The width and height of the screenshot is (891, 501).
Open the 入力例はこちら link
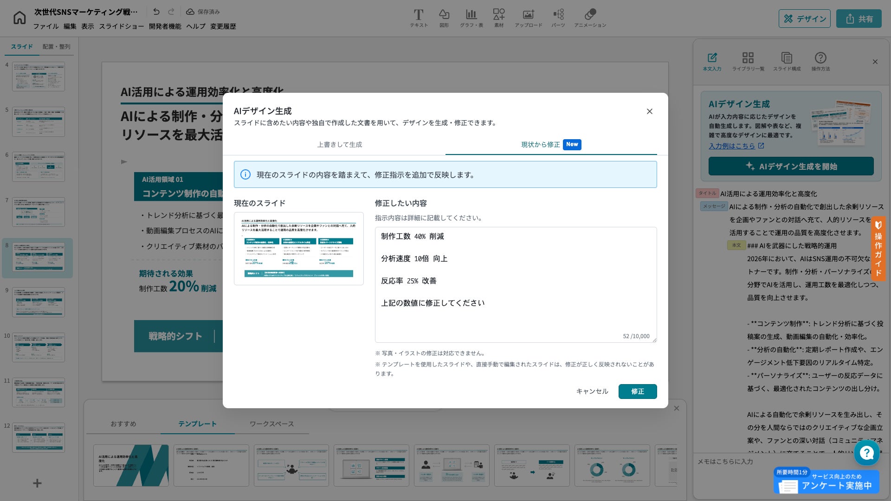[x=736, y=146]
